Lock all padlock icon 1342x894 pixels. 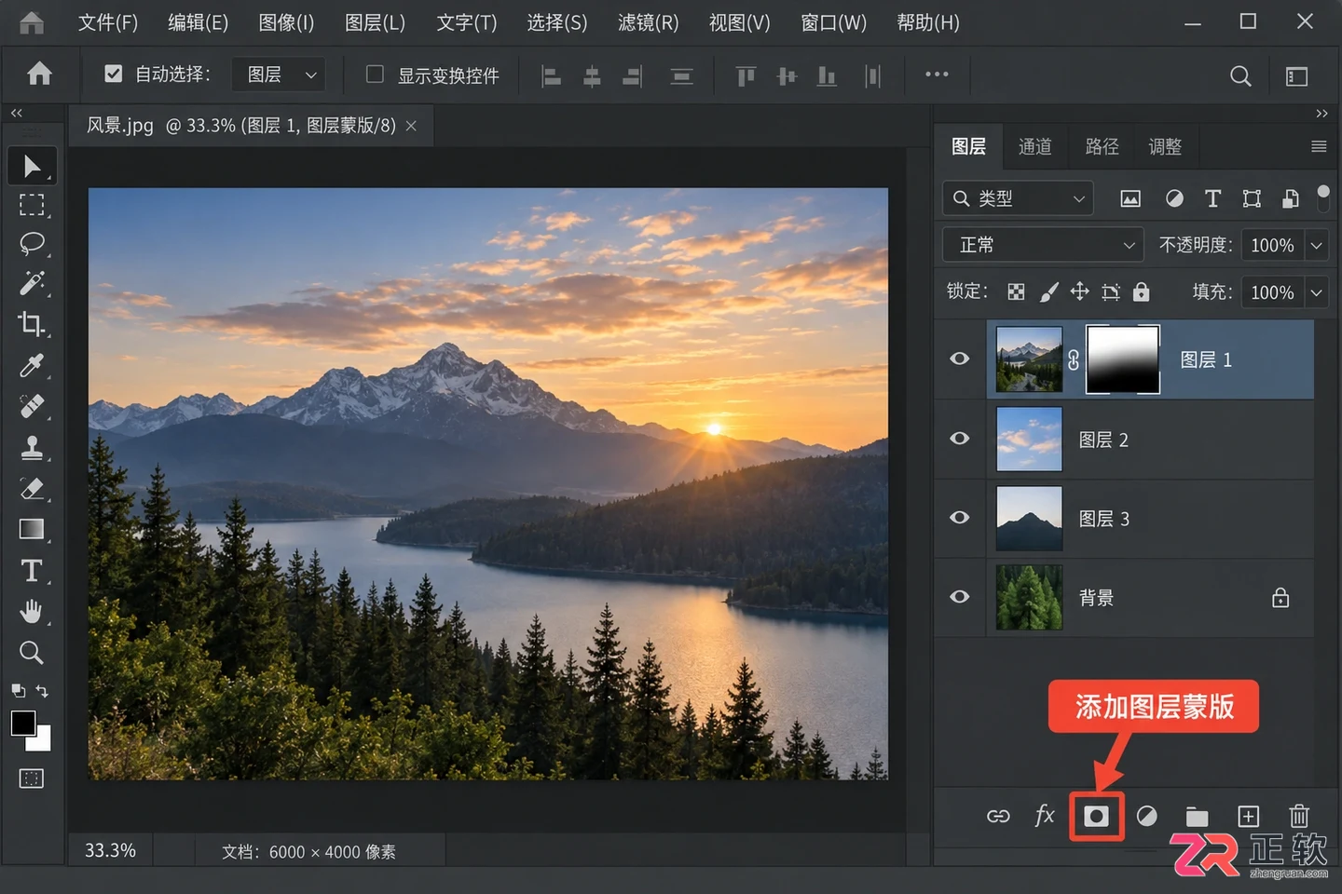click(1141, 291)
